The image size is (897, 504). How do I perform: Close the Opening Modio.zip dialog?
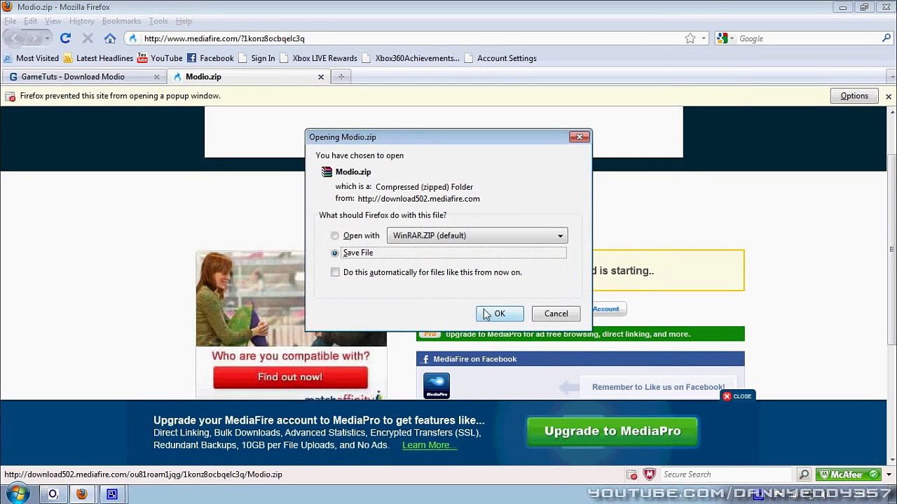(x=580, y=136)
